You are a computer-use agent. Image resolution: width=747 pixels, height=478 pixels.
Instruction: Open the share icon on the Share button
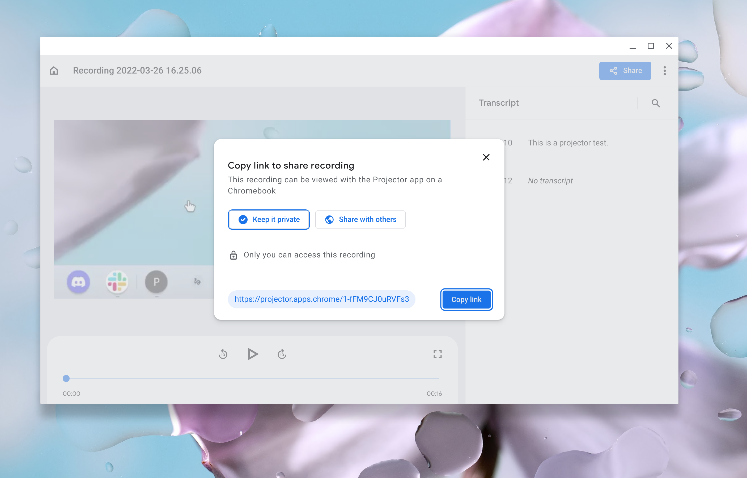tap(613, 70)
